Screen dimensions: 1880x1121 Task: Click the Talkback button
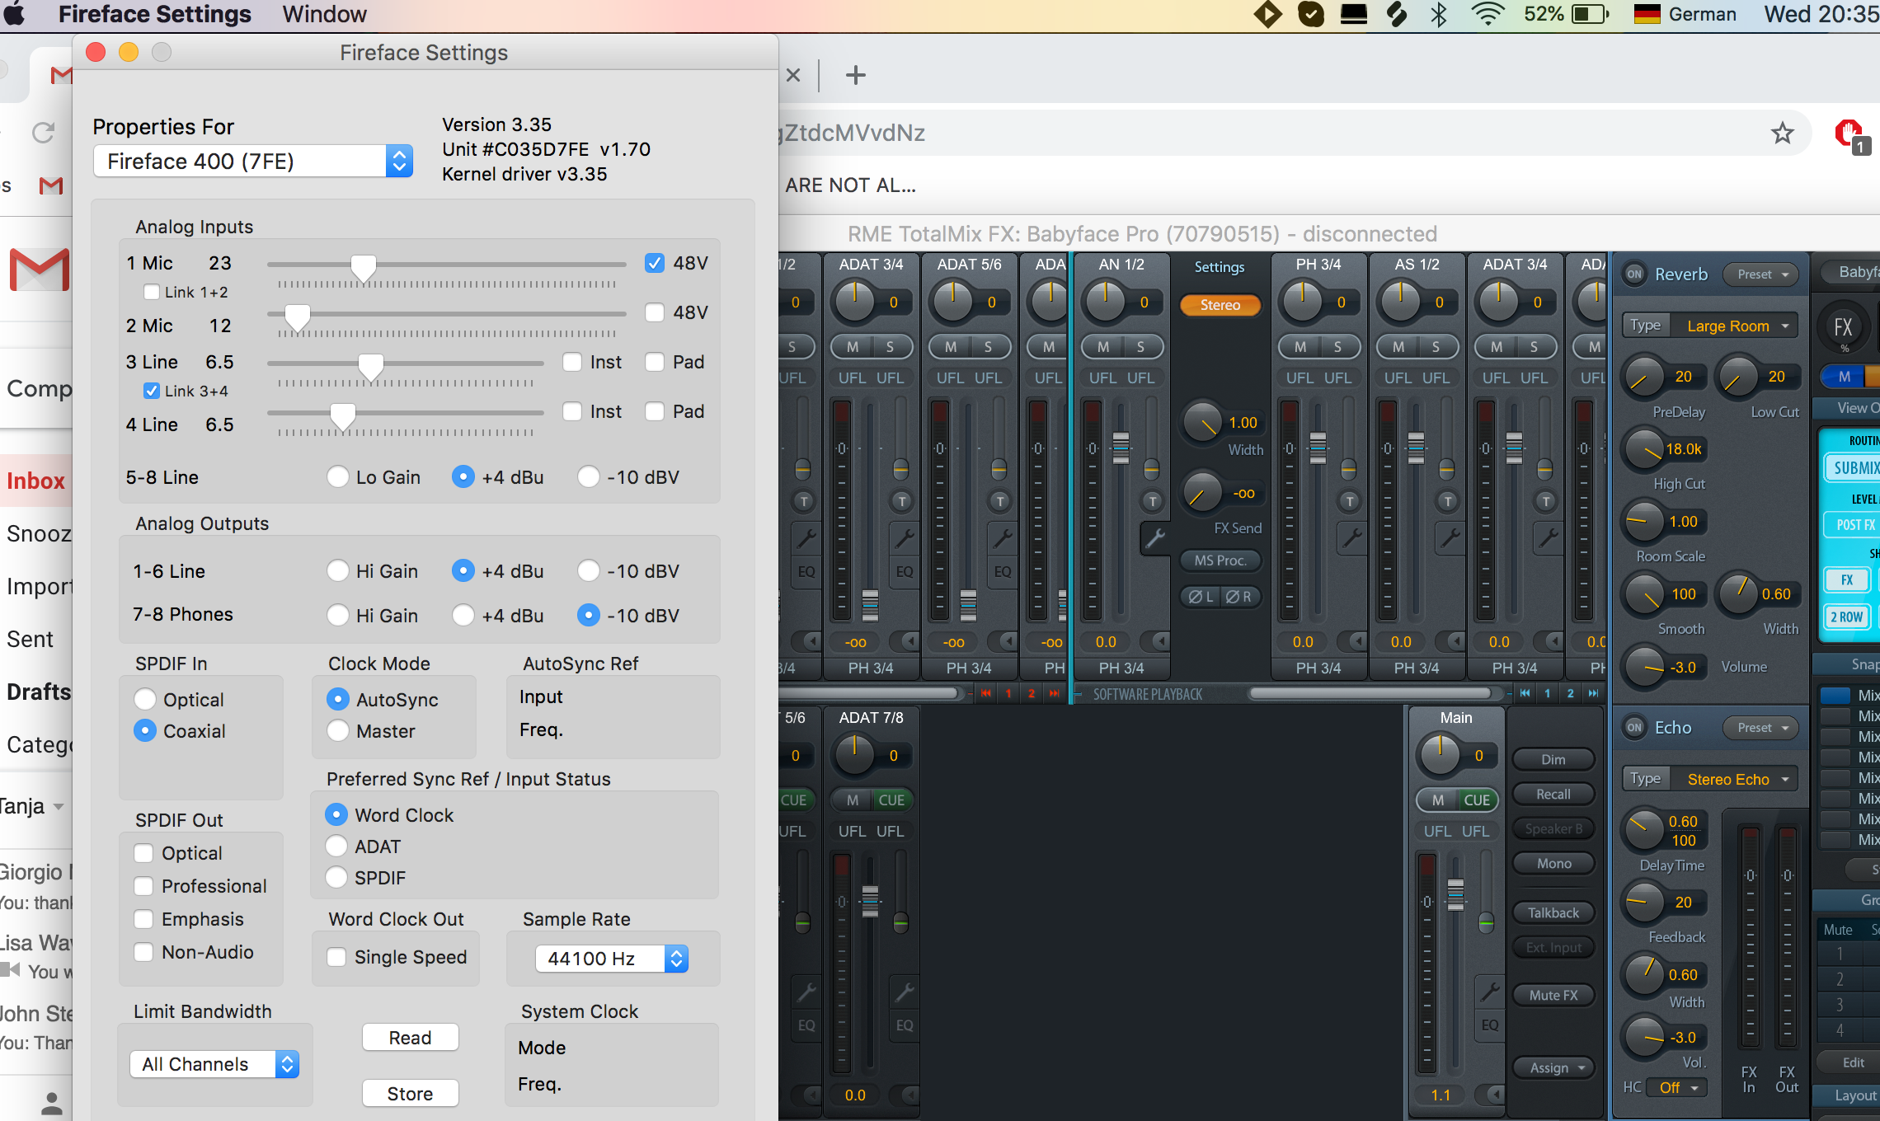click(x=1553, y=912)
